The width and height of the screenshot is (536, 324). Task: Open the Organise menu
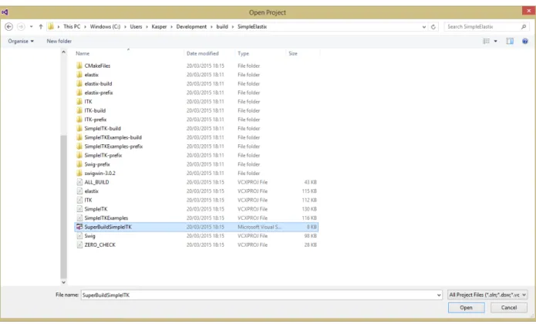click(21, 41)
